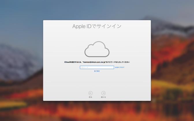Viewport: 194px width, 121px height.
Task: Continue with the right arrow icon
Action: pos(103,93)
